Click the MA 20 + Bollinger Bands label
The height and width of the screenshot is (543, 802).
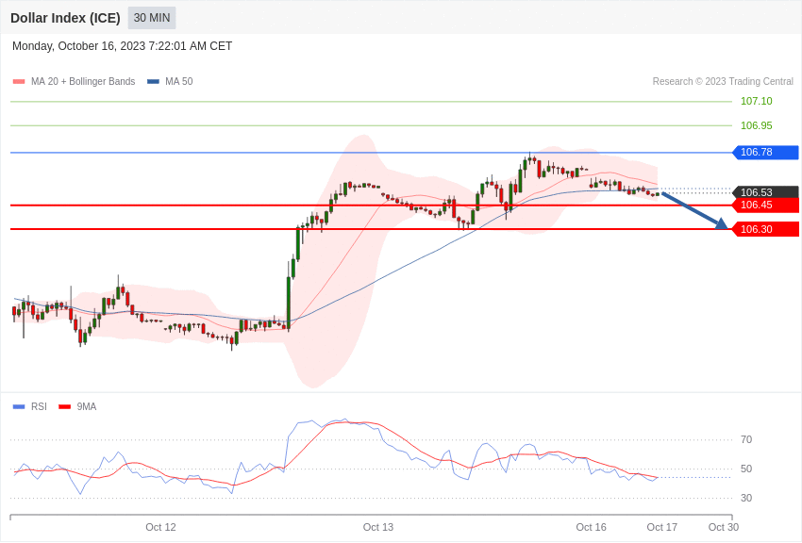(83, 82)
